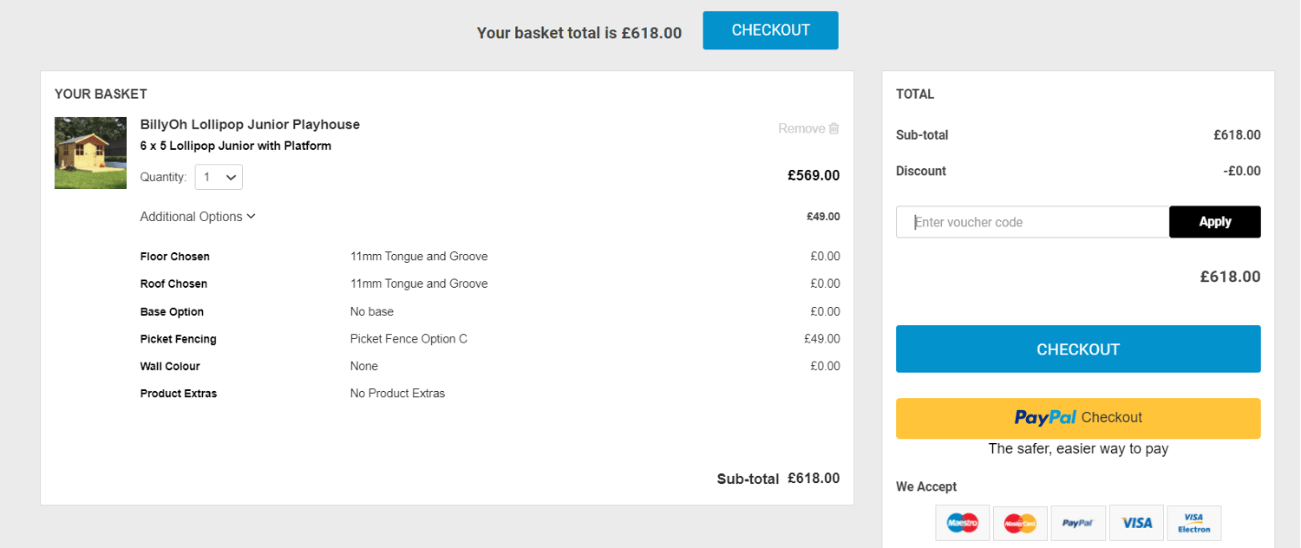
Task: Click the Floor Chosen option row label
Action: (x=175, y=257)
